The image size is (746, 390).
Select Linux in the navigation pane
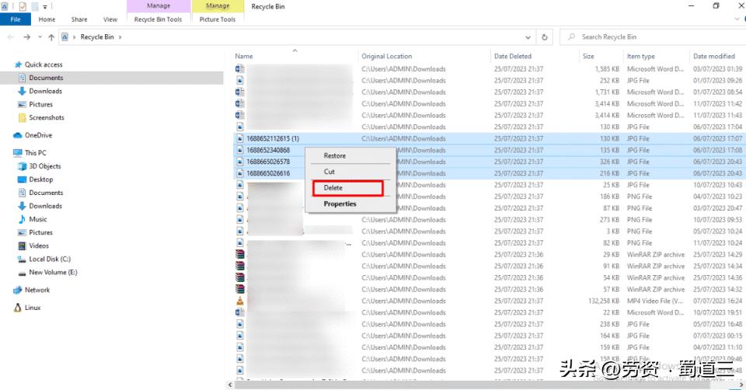click(x=33, y=308)
